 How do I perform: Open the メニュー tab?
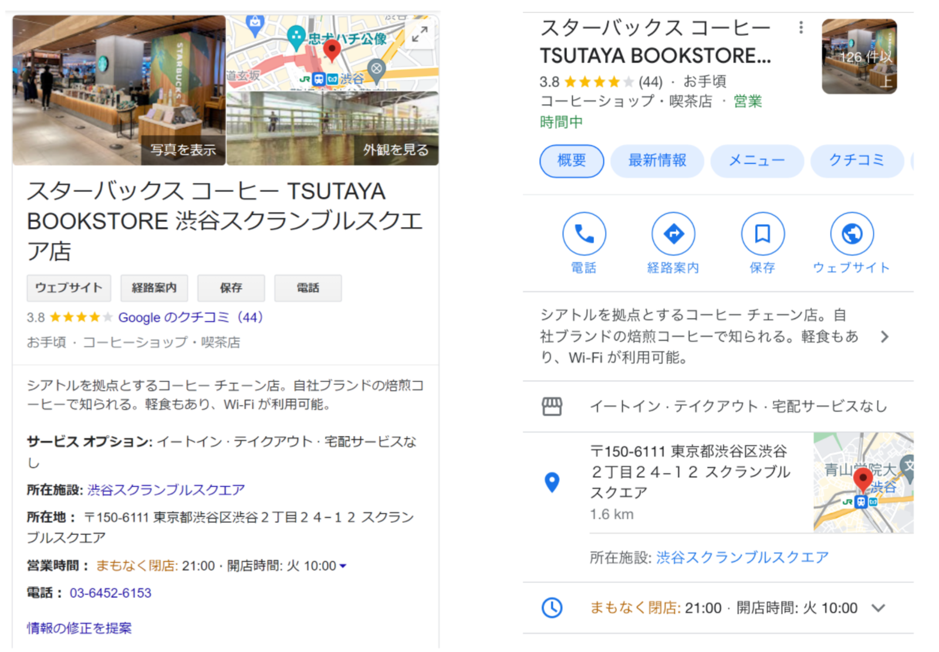(x=757, y=161)
